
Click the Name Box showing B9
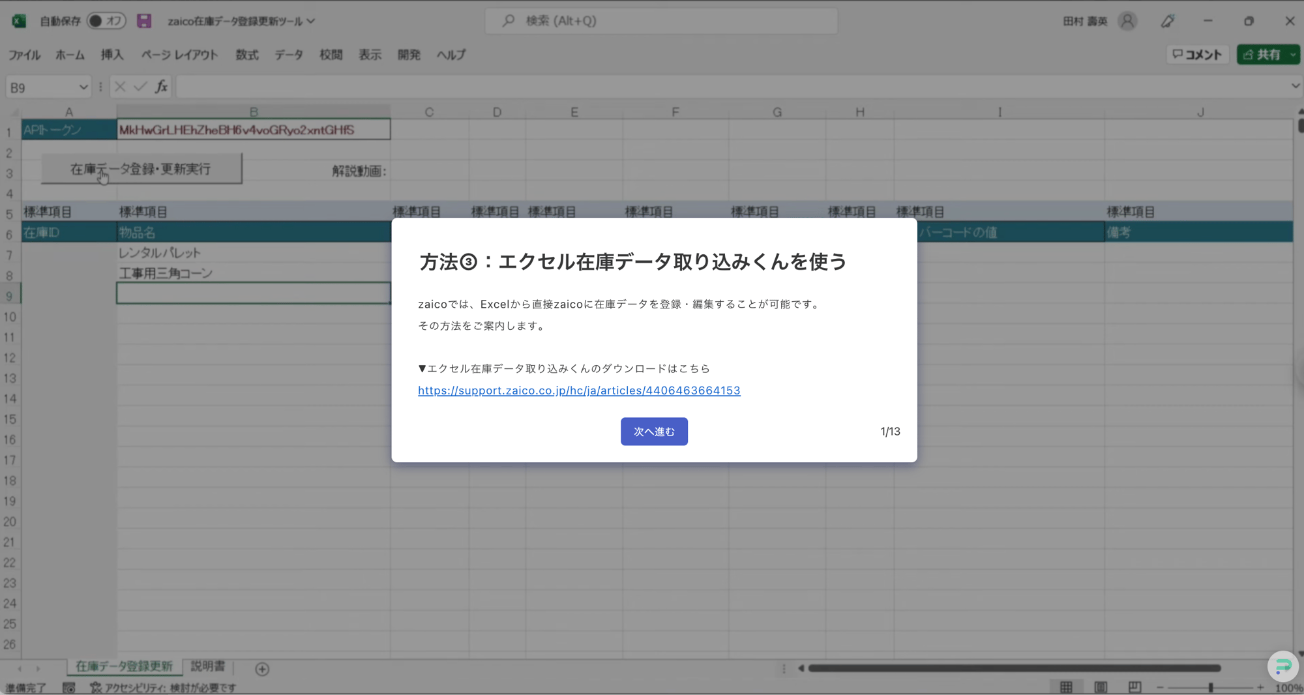42,87
